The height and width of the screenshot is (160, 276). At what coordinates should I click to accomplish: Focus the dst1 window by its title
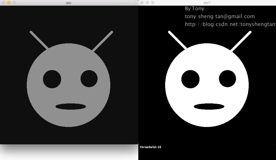pos(207,3)
